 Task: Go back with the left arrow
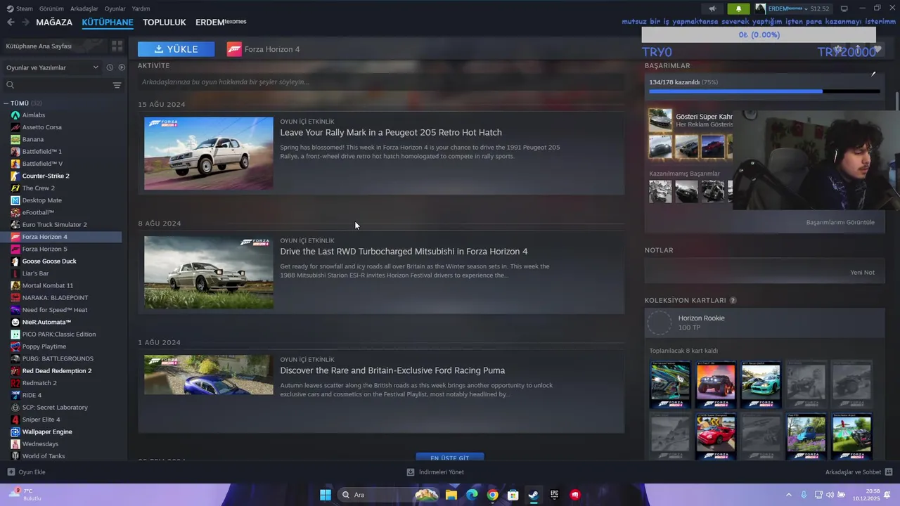pos(11,22)
